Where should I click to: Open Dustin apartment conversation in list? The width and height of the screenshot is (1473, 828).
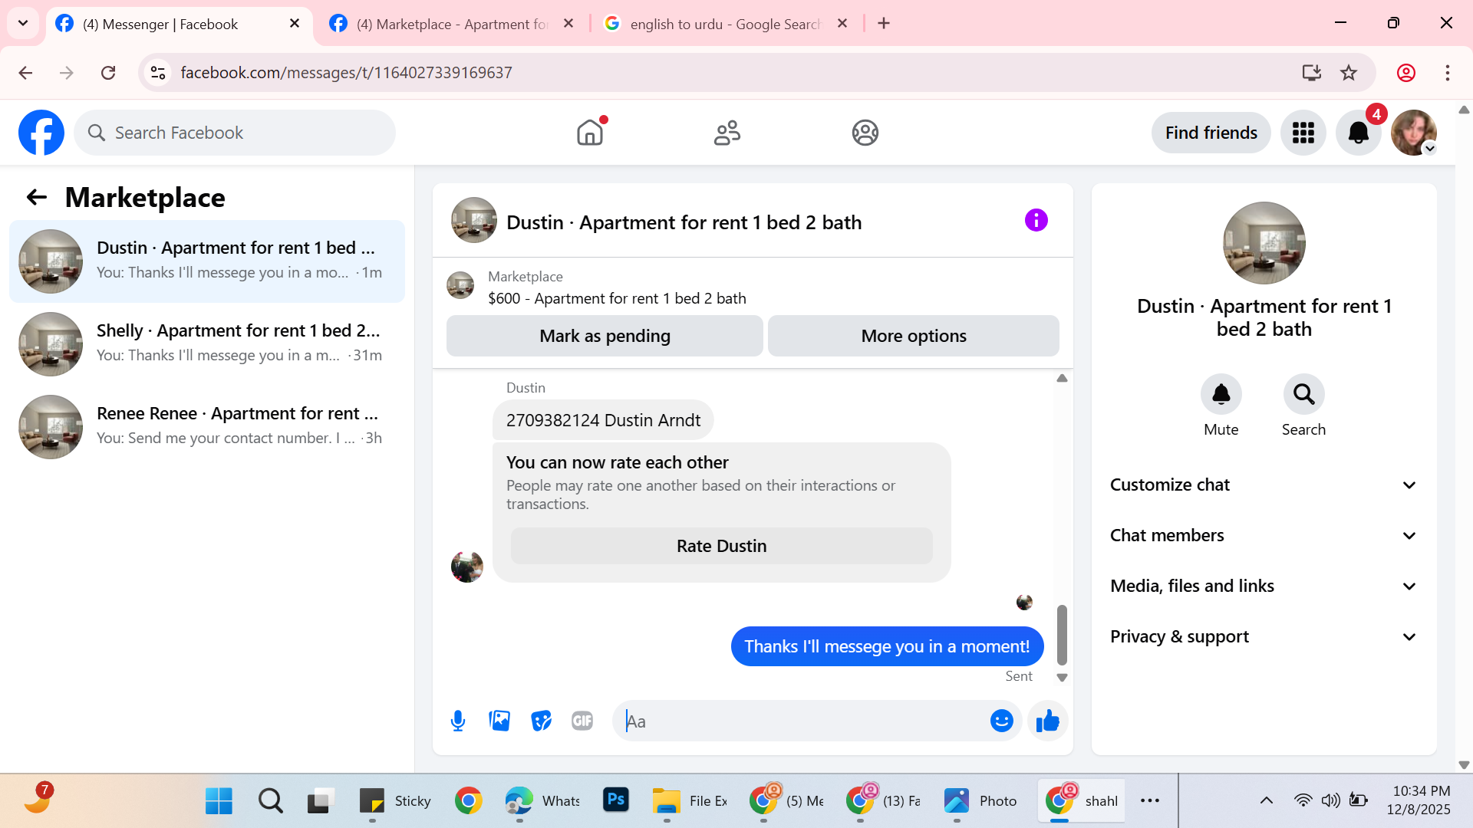pyautogui.click(x=207, y=261)
